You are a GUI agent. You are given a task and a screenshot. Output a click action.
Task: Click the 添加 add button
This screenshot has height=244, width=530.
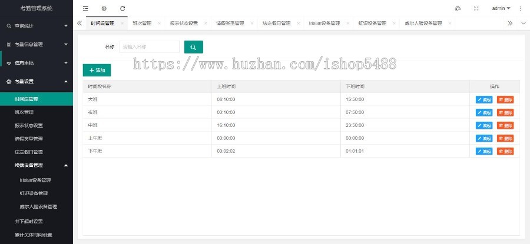[97, 70]
